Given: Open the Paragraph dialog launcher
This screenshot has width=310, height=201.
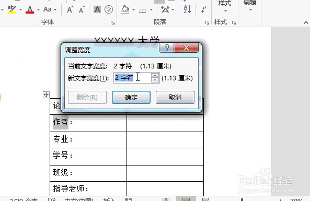Looking at the screenshot, I should click(x=207, y=23).
